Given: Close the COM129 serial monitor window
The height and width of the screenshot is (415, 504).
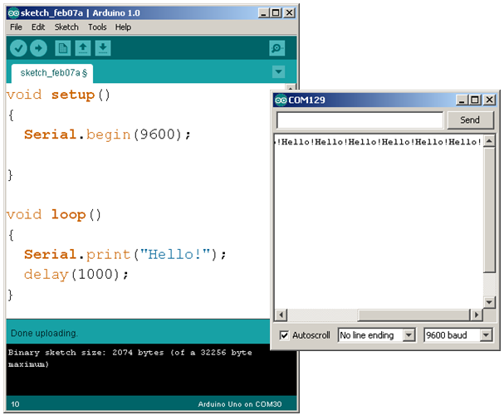Looking at the screenshot, I should (489, 100).
